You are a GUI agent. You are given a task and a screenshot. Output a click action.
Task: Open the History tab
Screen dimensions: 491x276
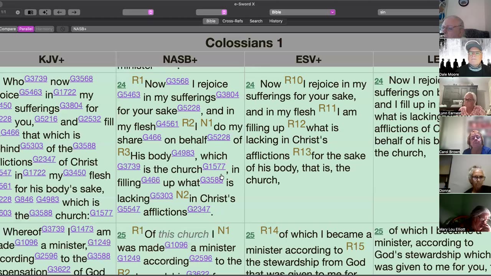coord(276,21)
